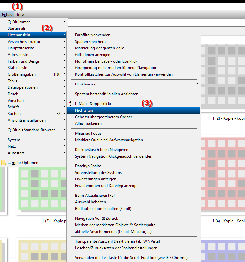Toggle 'Transparente Auswahl Deaktivieren (ab. W7/Vista)'

[x=134, y=241]
